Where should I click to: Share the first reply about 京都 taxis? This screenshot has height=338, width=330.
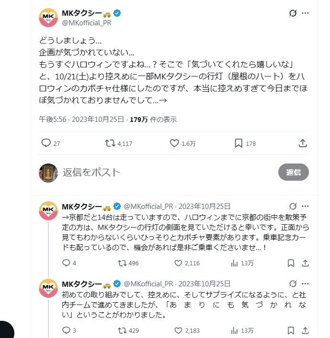pos(305,263)
